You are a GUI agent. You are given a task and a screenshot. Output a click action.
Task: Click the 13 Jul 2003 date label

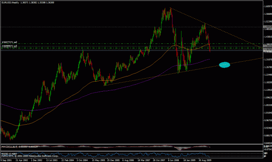point(52,160)
